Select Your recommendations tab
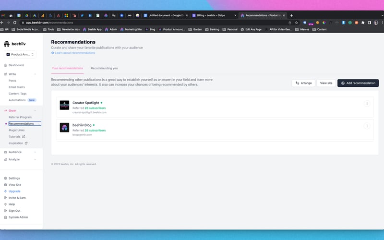 [x=67, y=68]
